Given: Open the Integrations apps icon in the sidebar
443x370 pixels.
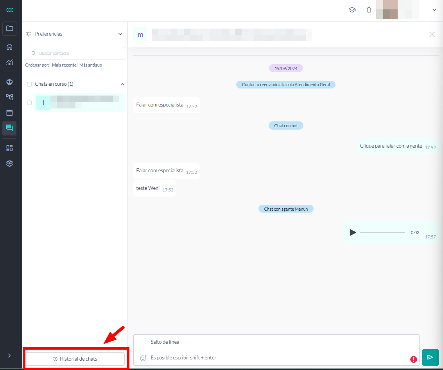Looking at the screenshot, I should click(x=9, y=148).
